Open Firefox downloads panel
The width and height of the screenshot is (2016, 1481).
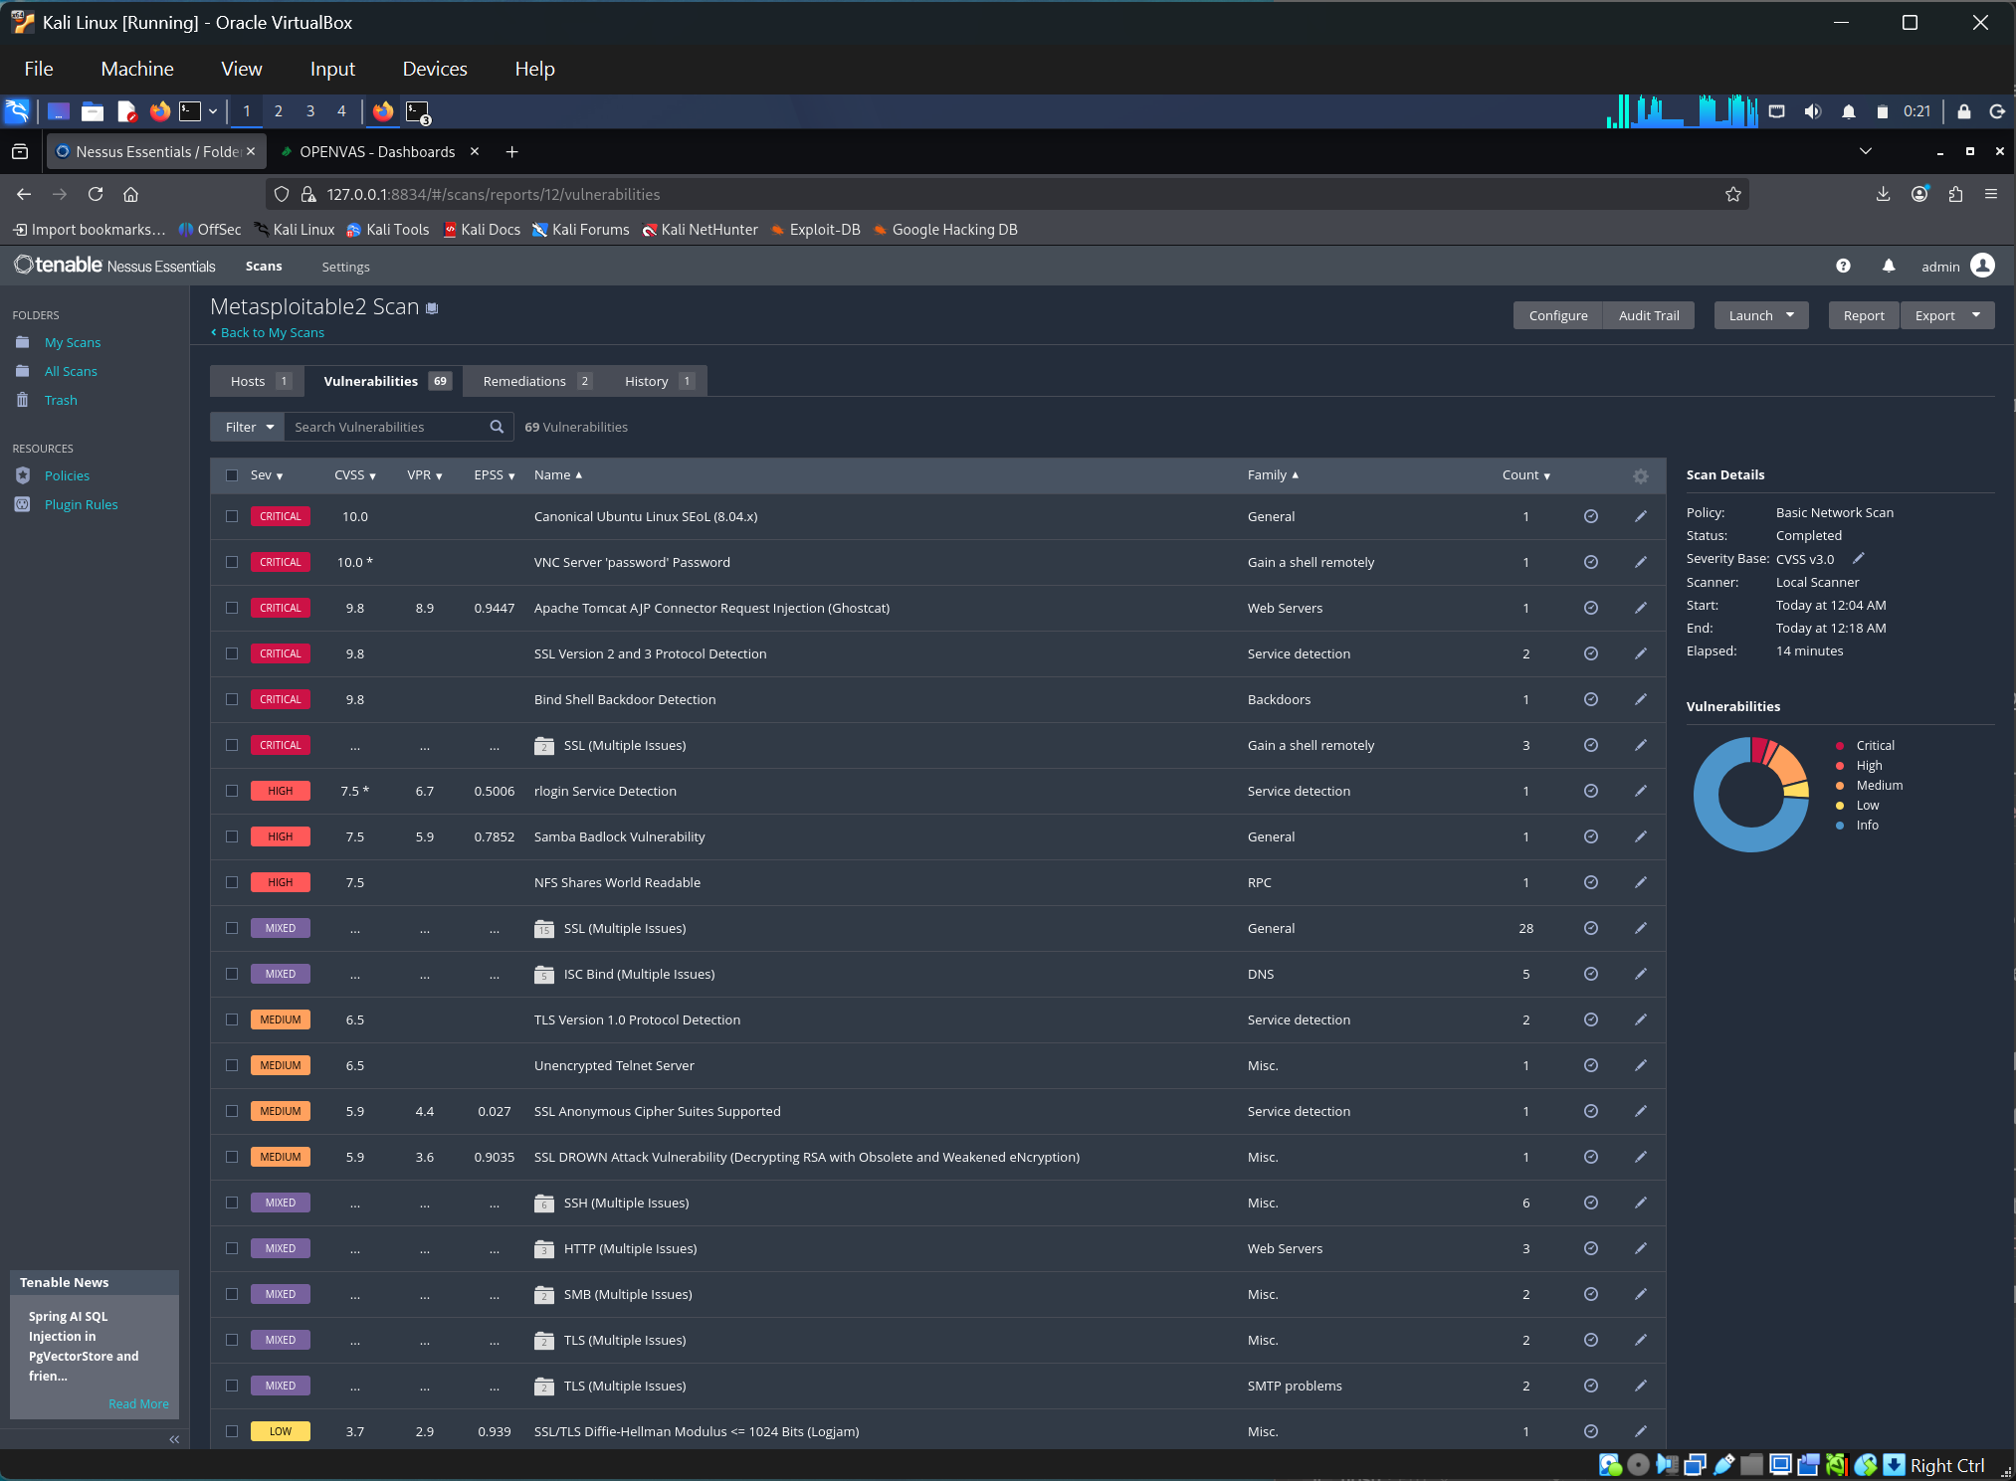coord(1883,194)
